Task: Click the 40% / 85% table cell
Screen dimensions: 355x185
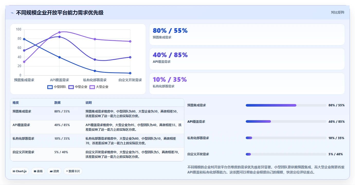Action: 62,125
